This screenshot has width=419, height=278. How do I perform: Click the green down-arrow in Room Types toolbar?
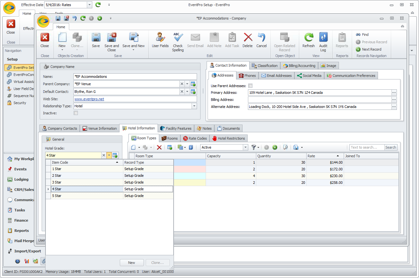click(275, 147)
